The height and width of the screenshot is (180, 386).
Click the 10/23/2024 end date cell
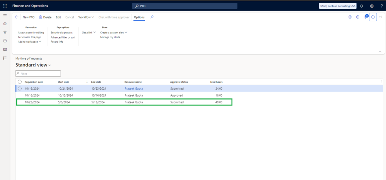(99, 88)
